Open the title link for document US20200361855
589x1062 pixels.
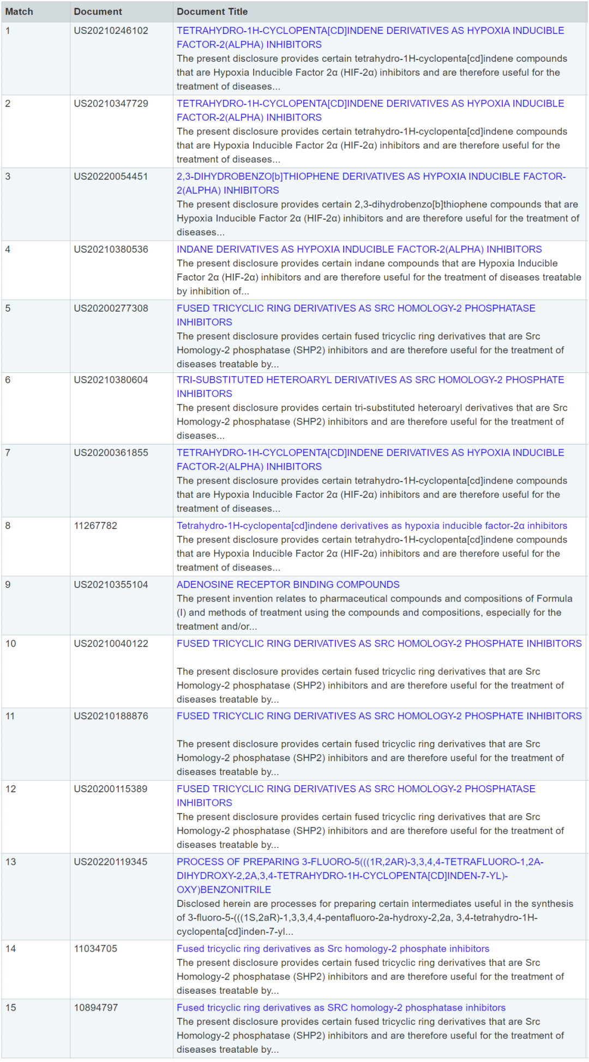(370, 460)
